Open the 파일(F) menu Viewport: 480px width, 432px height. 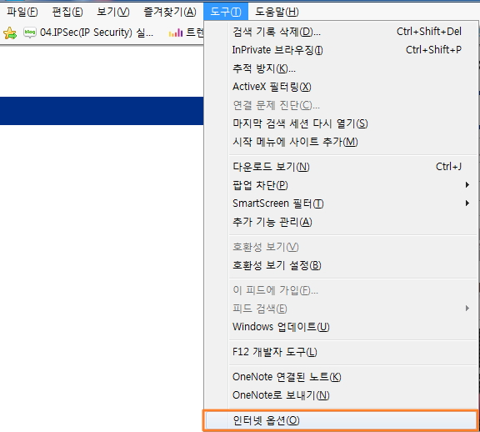coord(22,12)
